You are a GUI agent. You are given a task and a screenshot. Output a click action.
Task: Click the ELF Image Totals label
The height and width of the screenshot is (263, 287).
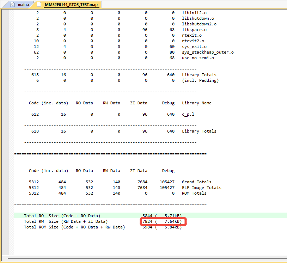click(x=202, y=188)
